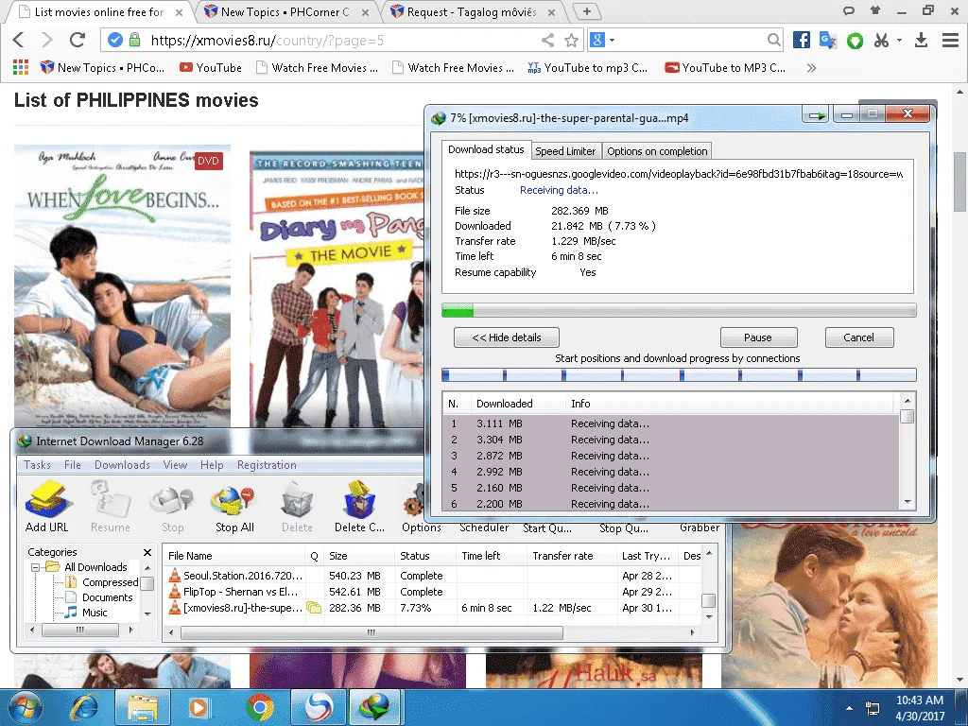Image resolution: width=968 pixels, height=726 pixels.
Task: Close the IDM Categories panel
Action: pos(147,552)
